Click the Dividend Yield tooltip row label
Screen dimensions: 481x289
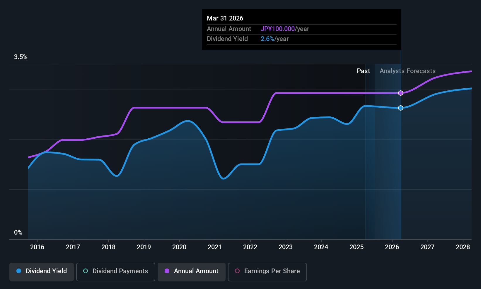pos(227,39)
